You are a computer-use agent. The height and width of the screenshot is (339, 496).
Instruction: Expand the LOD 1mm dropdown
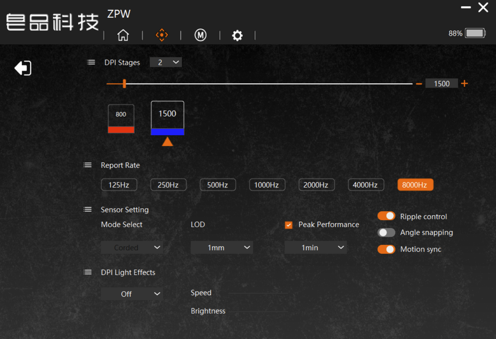click(222, 248)
